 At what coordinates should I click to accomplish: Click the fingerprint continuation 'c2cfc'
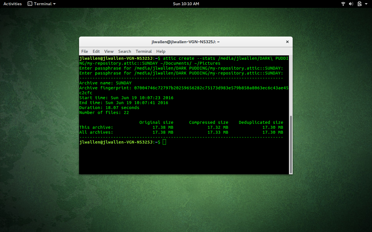pos(86,93)
